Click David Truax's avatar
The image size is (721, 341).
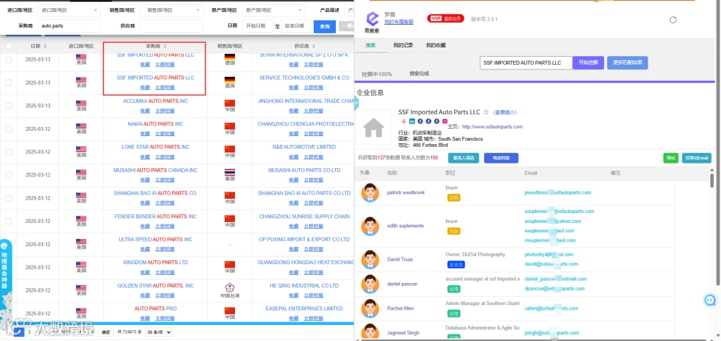pyautogui.click(x=370, y=259)
